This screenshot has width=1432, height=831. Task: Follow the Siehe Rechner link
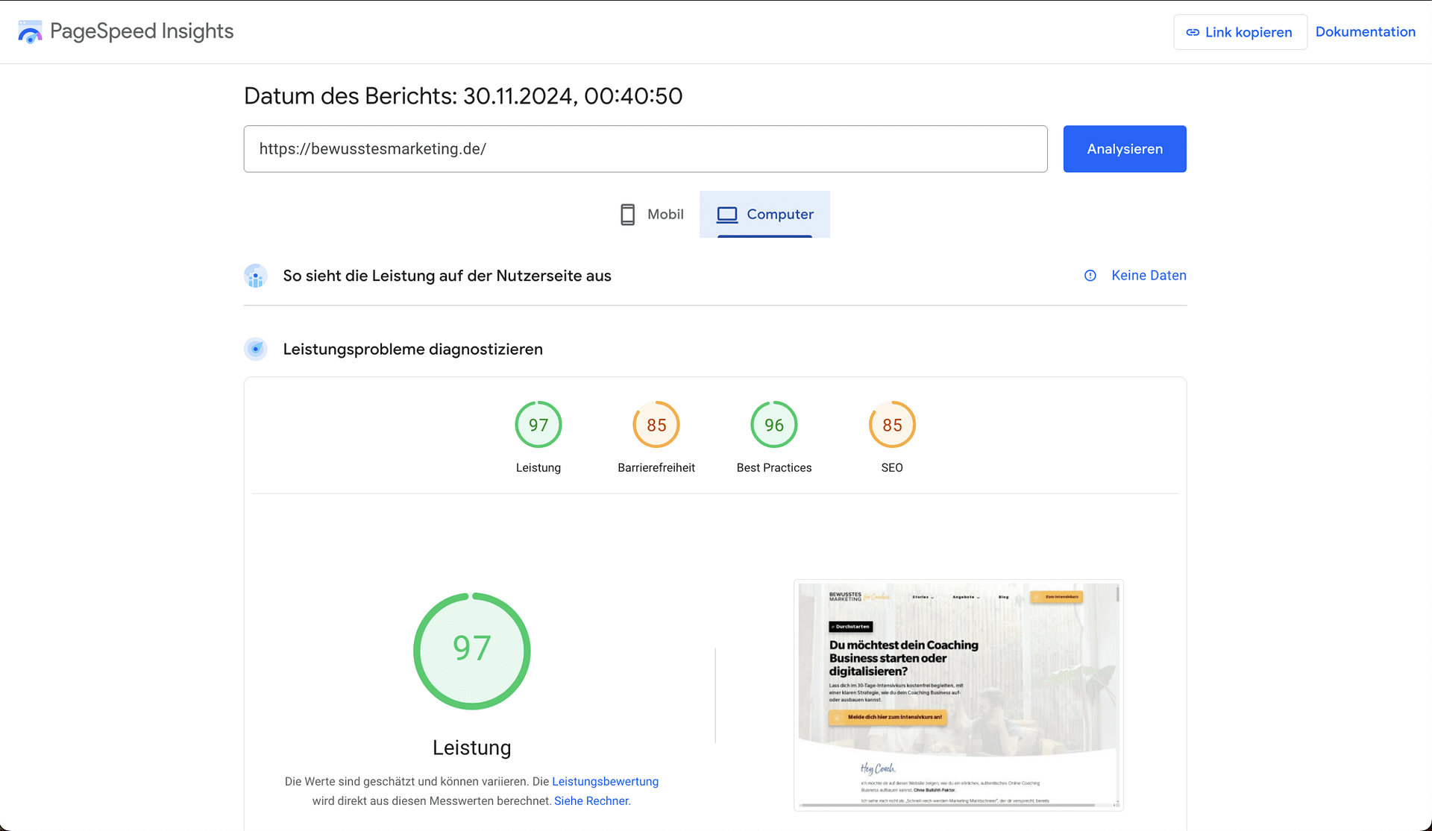(x=592, y=800)
